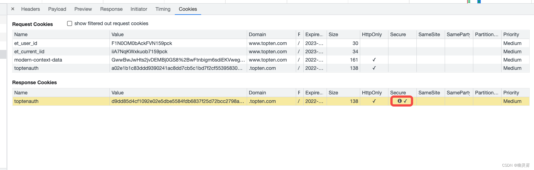Click the value starting with a02e1b1c83ddd

(x=177, y=68)
